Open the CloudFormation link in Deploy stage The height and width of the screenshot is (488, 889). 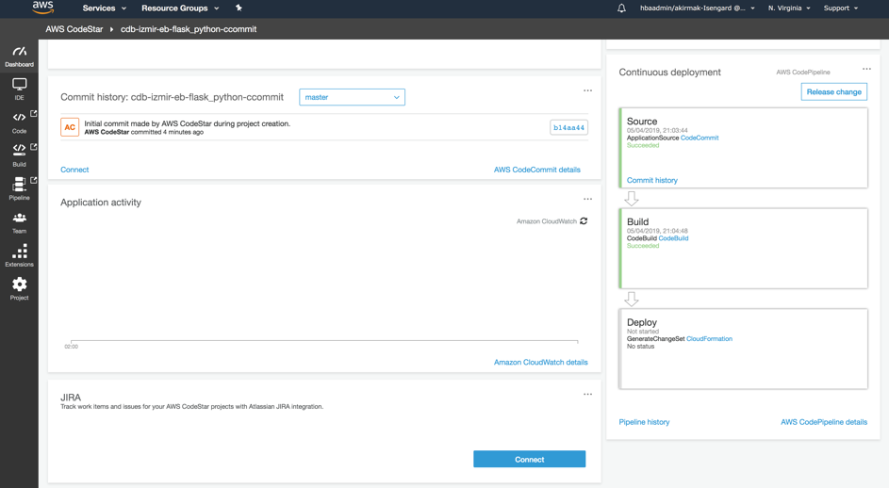[x=709, y=338]
